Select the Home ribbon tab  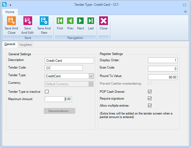pos(10,12)
